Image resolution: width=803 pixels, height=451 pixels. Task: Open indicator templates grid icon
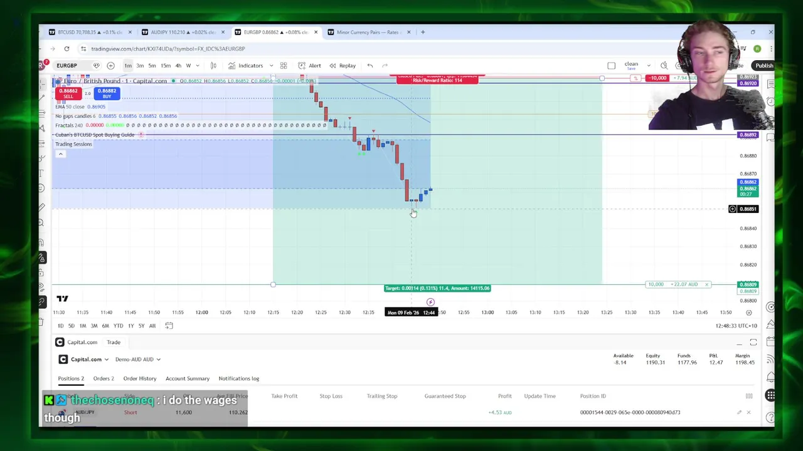point(284,65)
